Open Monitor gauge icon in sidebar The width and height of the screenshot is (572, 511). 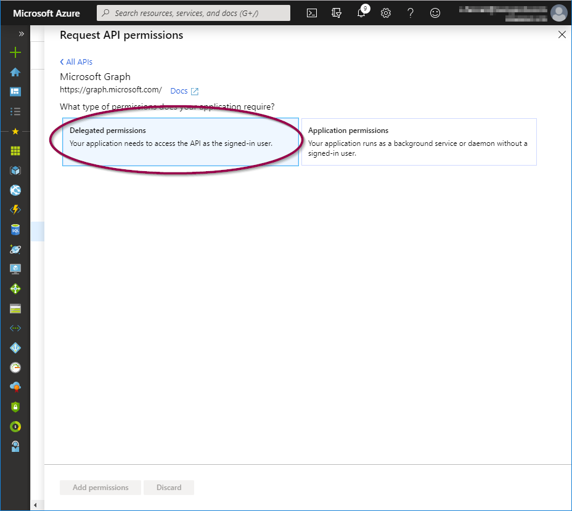click(x=15, y=368)
